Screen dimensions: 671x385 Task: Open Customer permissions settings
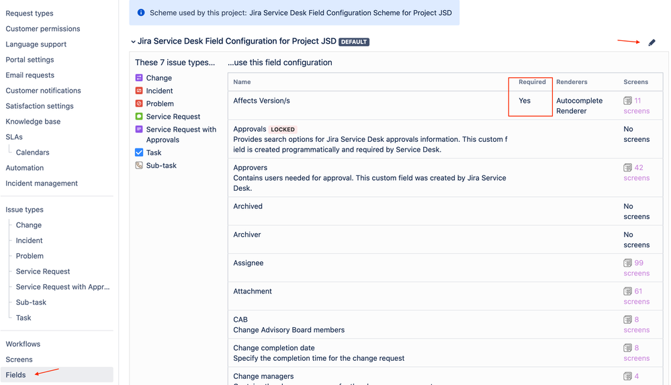click(x=43, y=29)
